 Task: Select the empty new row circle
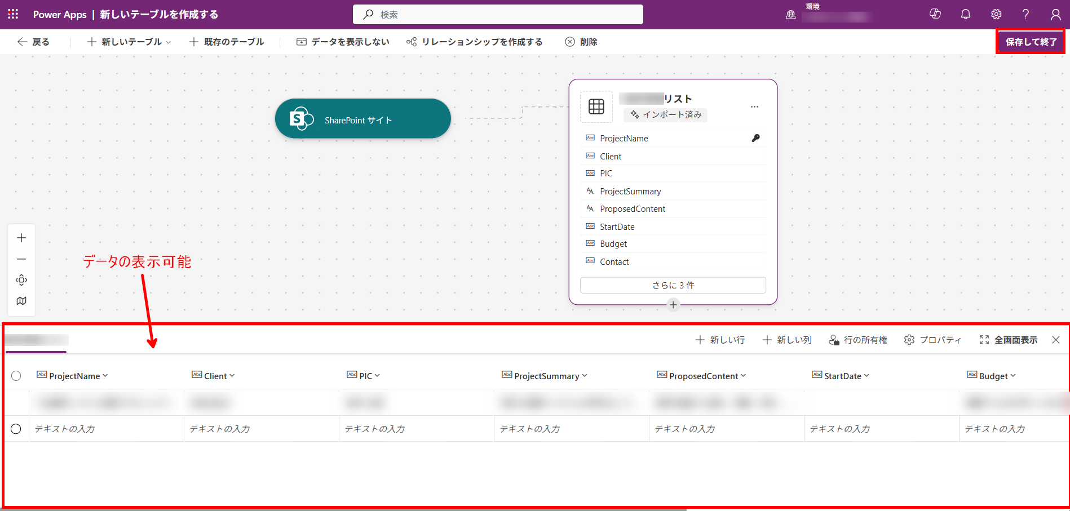click(x=16, y=429)
